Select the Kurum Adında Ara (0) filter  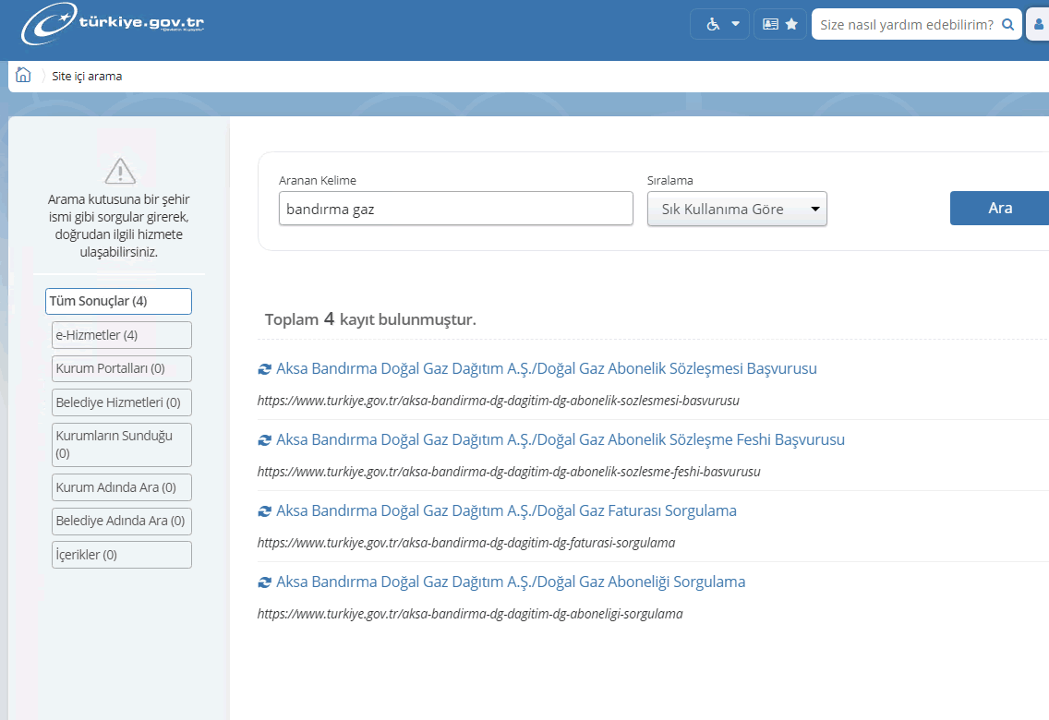pos(121,487)
